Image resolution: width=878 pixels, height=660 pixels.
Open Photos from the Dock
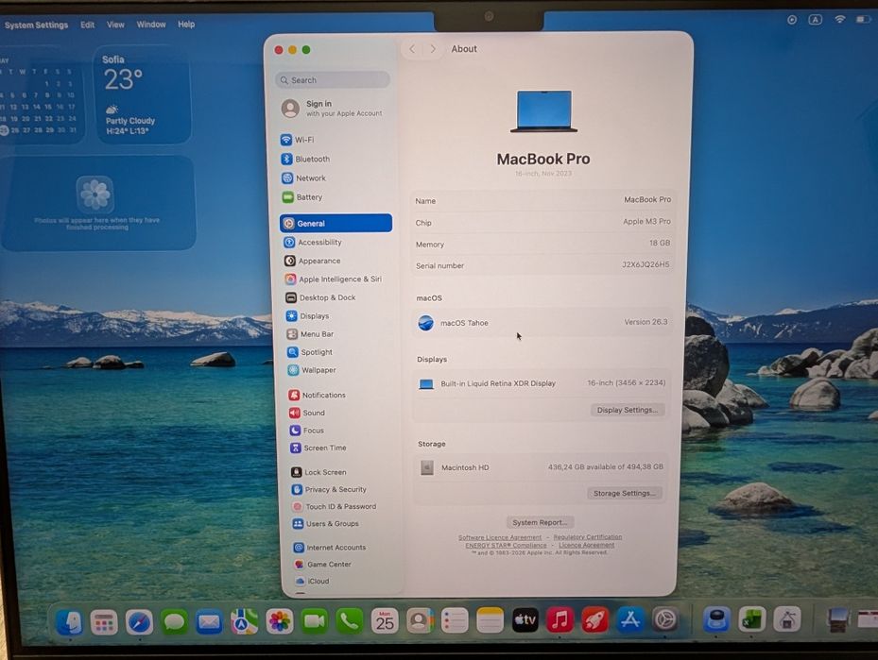point(280,621)
